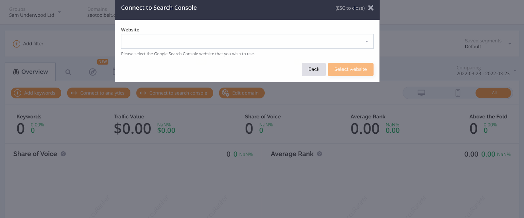
Task: Click the Select website button
Action: pos(350,69)
